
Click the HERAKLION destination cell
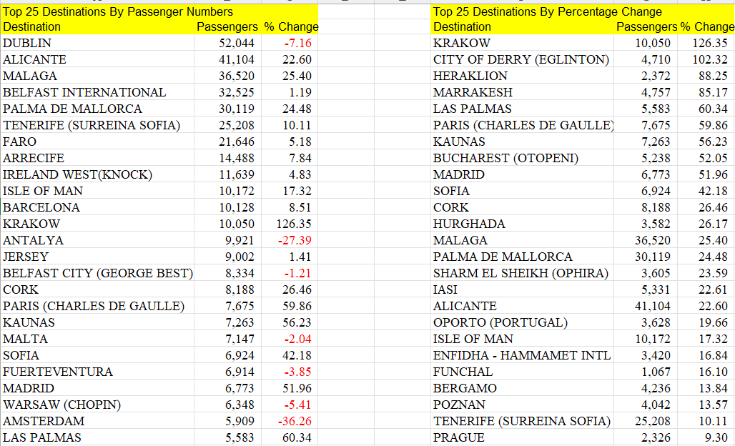522,76
